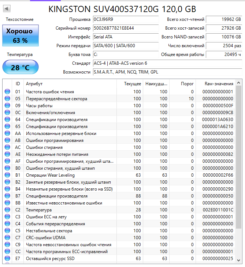Click status icon of row C7 CRC-ошибки UDMA
Viewport: 245px width, 267px height.
pyautogui.click(x=7, y=238)
